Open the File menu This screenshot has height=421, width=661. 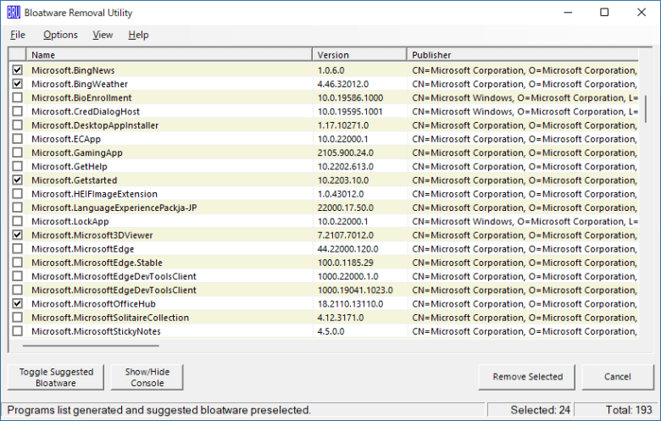coord(18,35)
